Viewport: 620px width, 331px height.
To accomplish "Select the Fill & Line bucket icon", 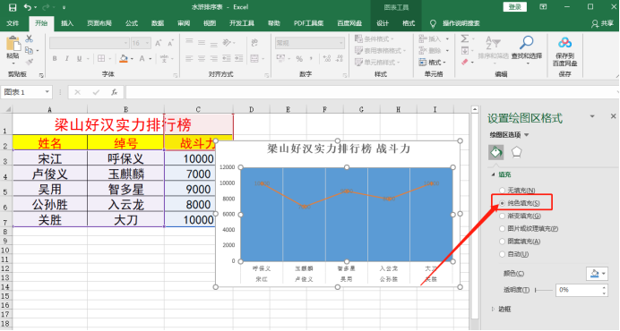I will (x=495, y=152).
